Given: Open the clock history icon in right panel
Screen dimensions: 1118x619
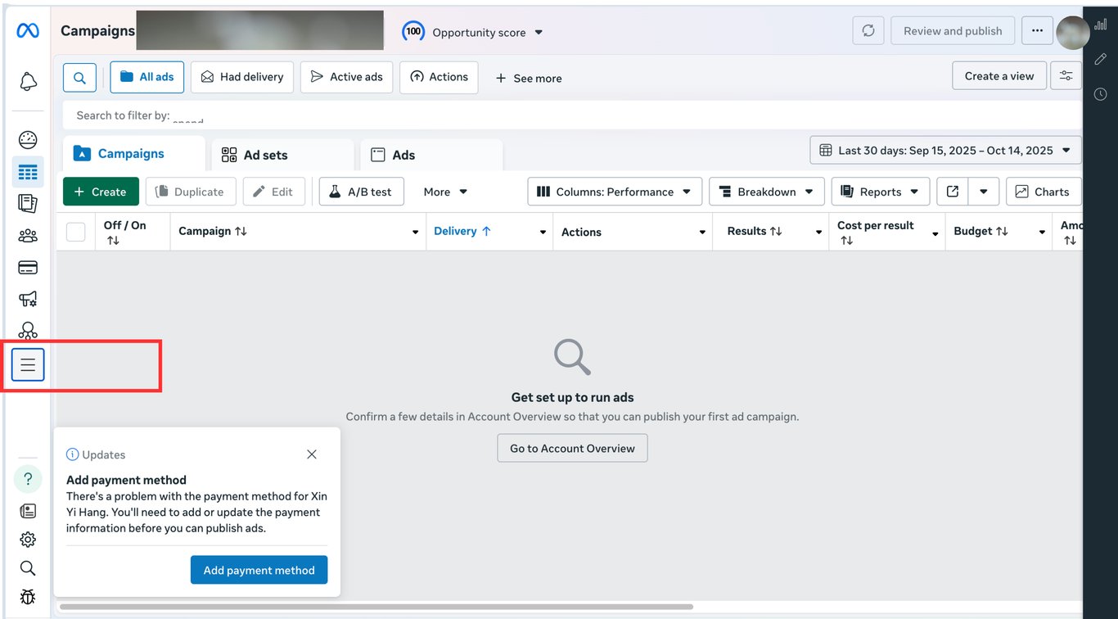Looking at the screenshot, I should pyautogui.click(x=1101, y=94).
